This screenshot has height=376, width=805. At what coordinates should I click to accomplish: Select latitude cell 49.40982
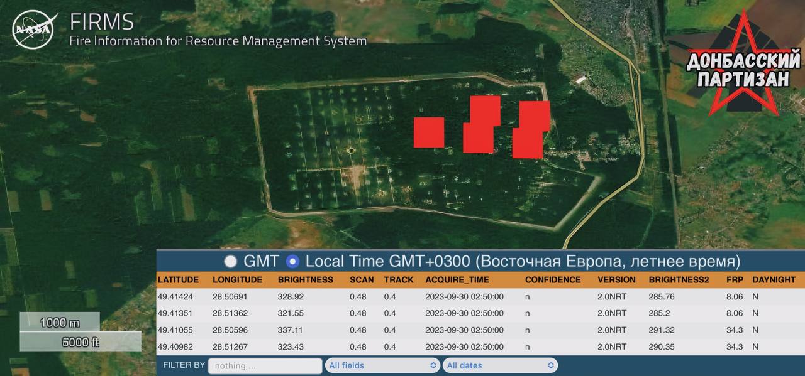175,346
